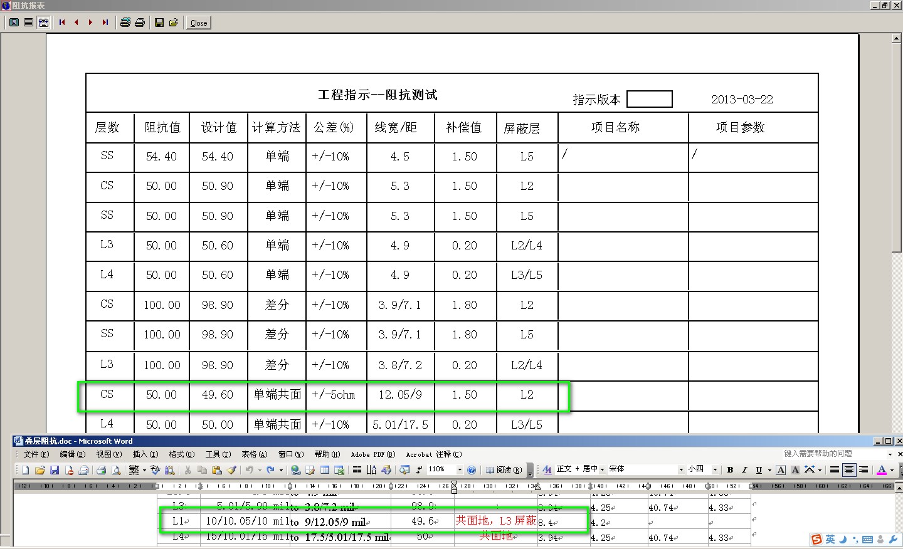Viewport: 903px width, 549px height.
Task: Open 表格(A) menu in Word
Action: [x=254, y=454]
